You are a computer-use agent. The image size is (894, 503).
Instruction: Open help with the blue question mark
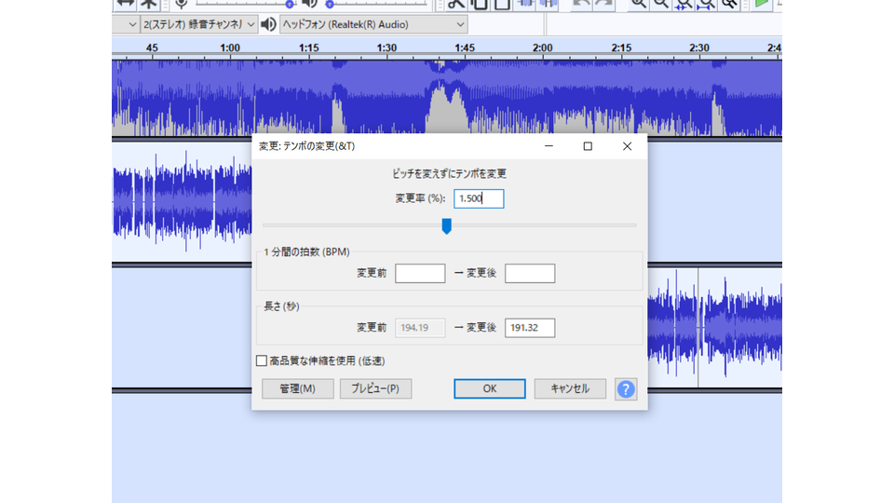[x=626, y=389]
